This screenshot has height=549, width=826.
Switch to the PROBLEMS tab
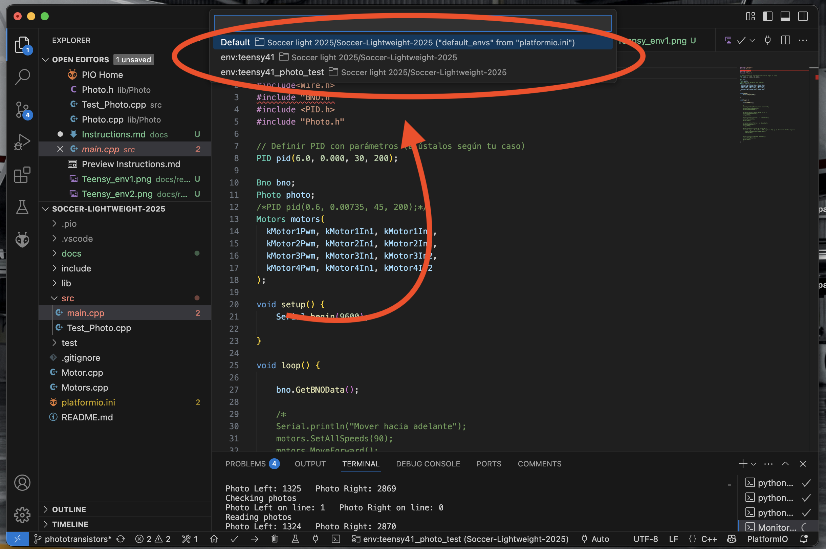(245, 464)
